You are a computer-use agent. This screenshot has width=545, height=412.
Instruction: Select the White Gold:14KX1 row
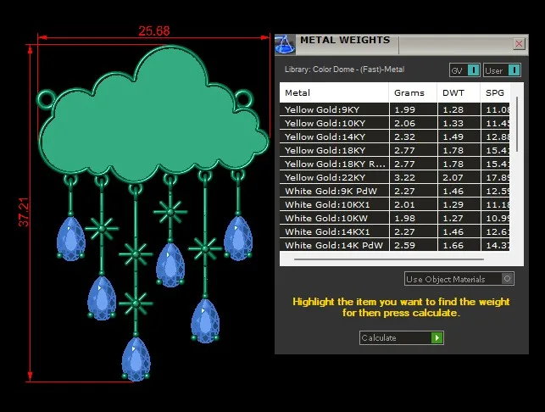pos(394,231)
